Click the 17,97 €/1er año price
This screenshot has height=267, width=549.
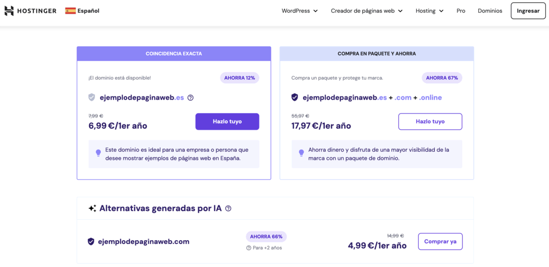click(321, 126)
